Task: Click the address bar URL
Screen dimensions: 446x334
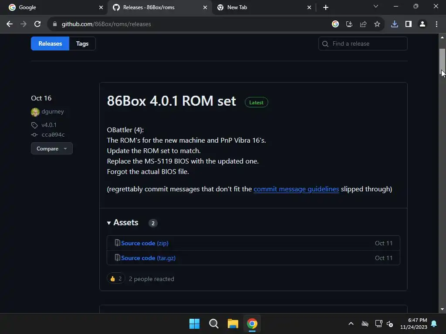Action: [106, 24]
